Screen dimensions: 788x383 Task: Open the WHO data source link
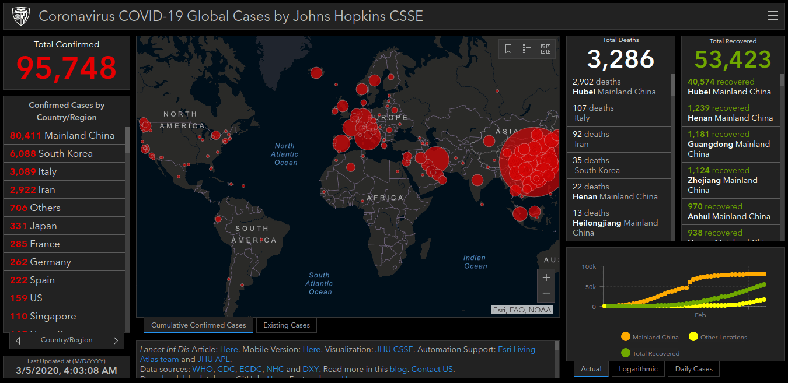[202, 369]
